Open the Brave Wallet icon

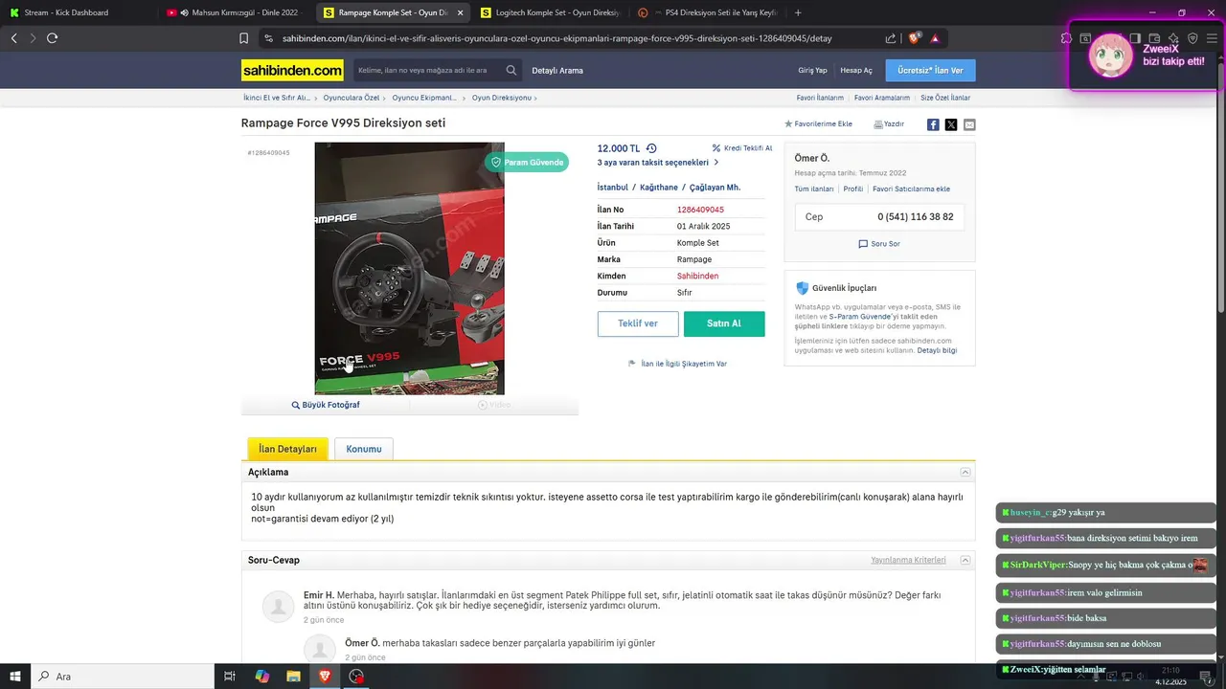click(1154, 38)
